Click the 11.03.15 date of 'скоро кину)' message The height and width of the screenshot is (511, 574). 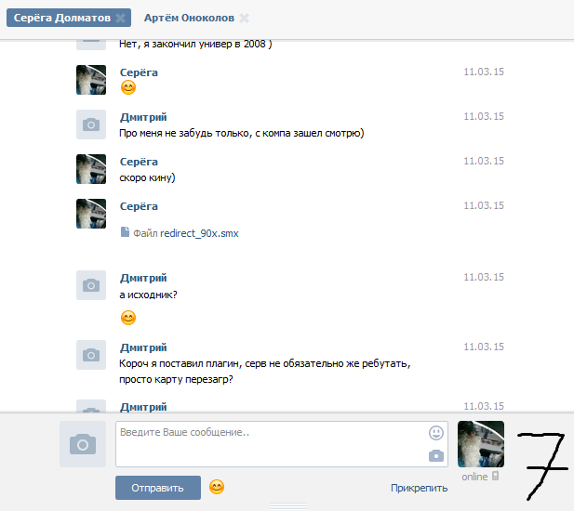pos(484,161)
